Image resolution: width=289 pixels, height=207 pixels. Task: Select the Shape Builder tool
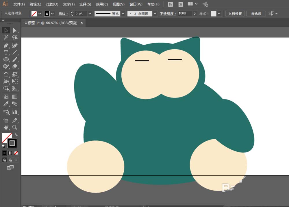coord(6,89)
